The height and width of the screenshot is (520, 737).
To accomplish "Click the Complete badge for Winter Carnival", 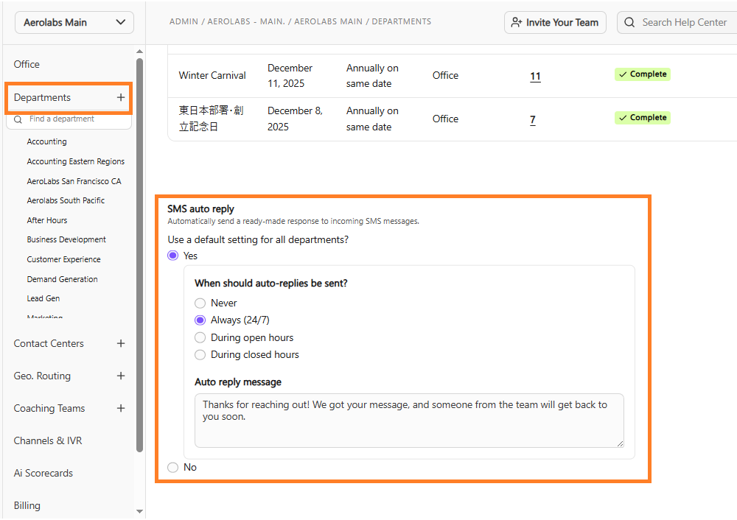I will tap(643, 74).
